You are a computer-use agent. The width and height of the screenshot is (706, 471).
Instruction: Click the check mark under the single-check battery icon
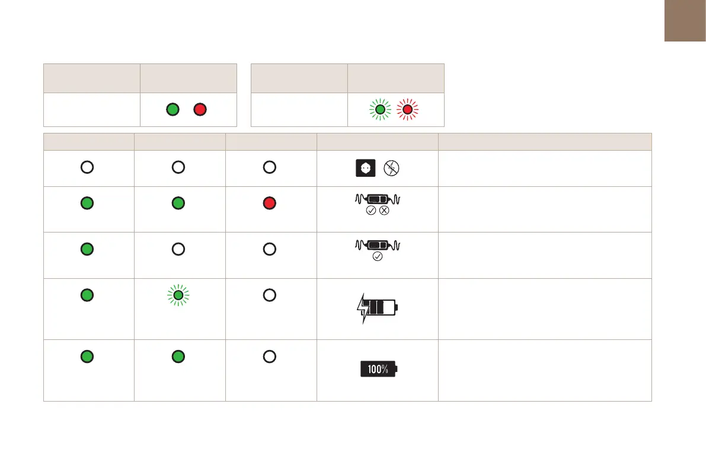tap(378, 256)
